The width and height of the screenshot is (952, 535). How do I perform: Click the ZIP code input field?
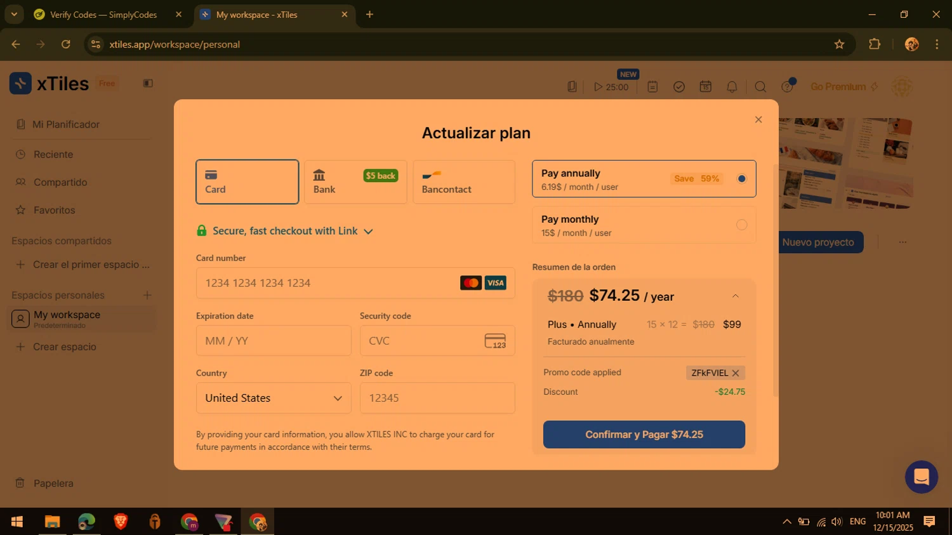point(437,398)
